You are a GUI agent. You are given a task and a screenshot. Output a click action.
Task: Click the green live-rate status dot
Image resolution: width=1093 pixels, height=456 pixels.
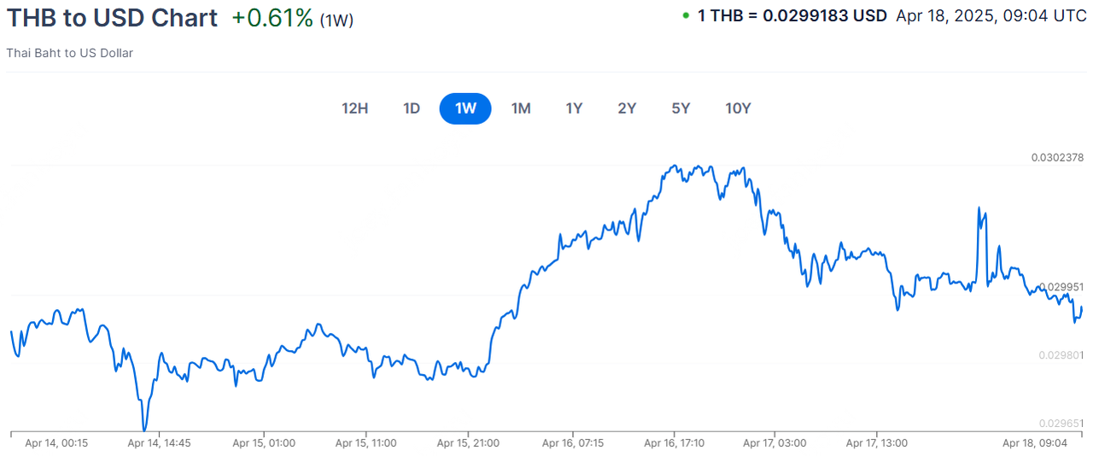687,15
